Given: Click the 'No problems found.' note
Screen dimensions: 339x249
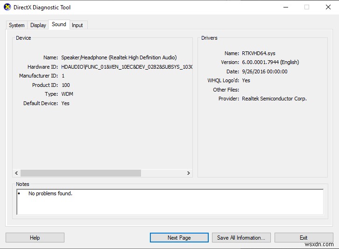Looking at the screenshot, I should click(50, 193).
